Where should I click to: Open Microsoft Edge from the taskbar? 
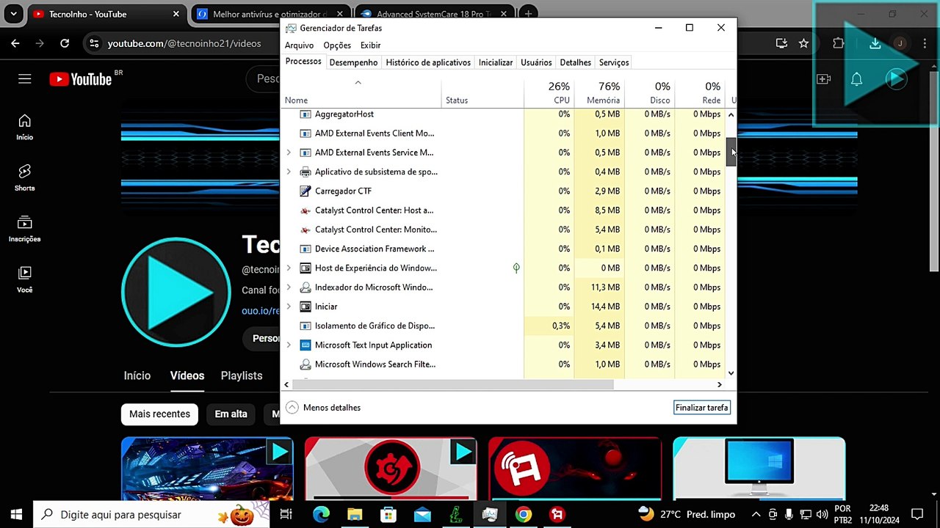coord(321,515)
